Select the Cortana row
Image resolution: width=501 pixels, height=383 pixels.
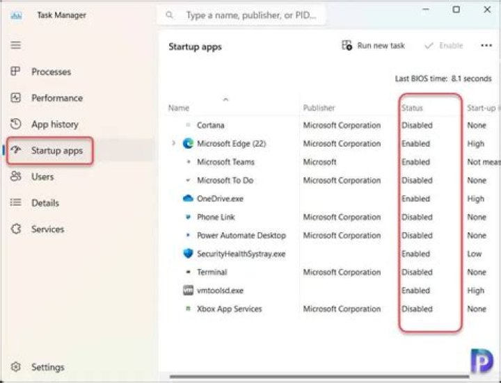tap(333, 125)
